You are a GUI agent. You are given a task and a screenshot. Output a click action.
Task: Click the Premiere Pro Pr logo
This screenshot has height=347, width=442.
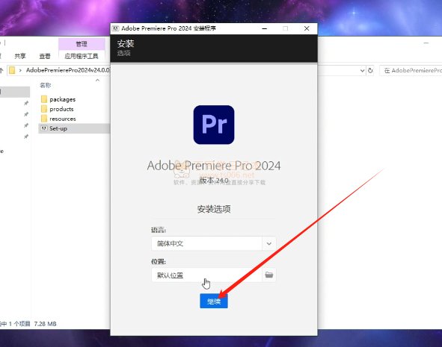click(x=214, y=125)
